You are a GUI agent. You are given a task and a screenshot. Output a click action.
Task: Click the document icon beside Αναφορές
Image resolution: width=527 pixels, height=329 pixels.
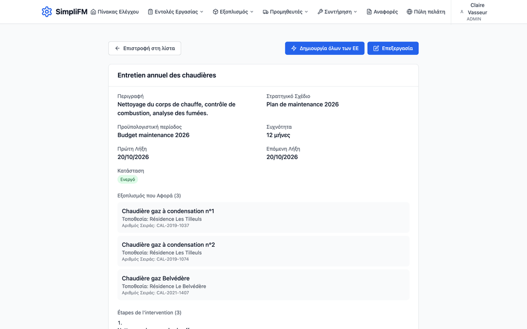369,12
